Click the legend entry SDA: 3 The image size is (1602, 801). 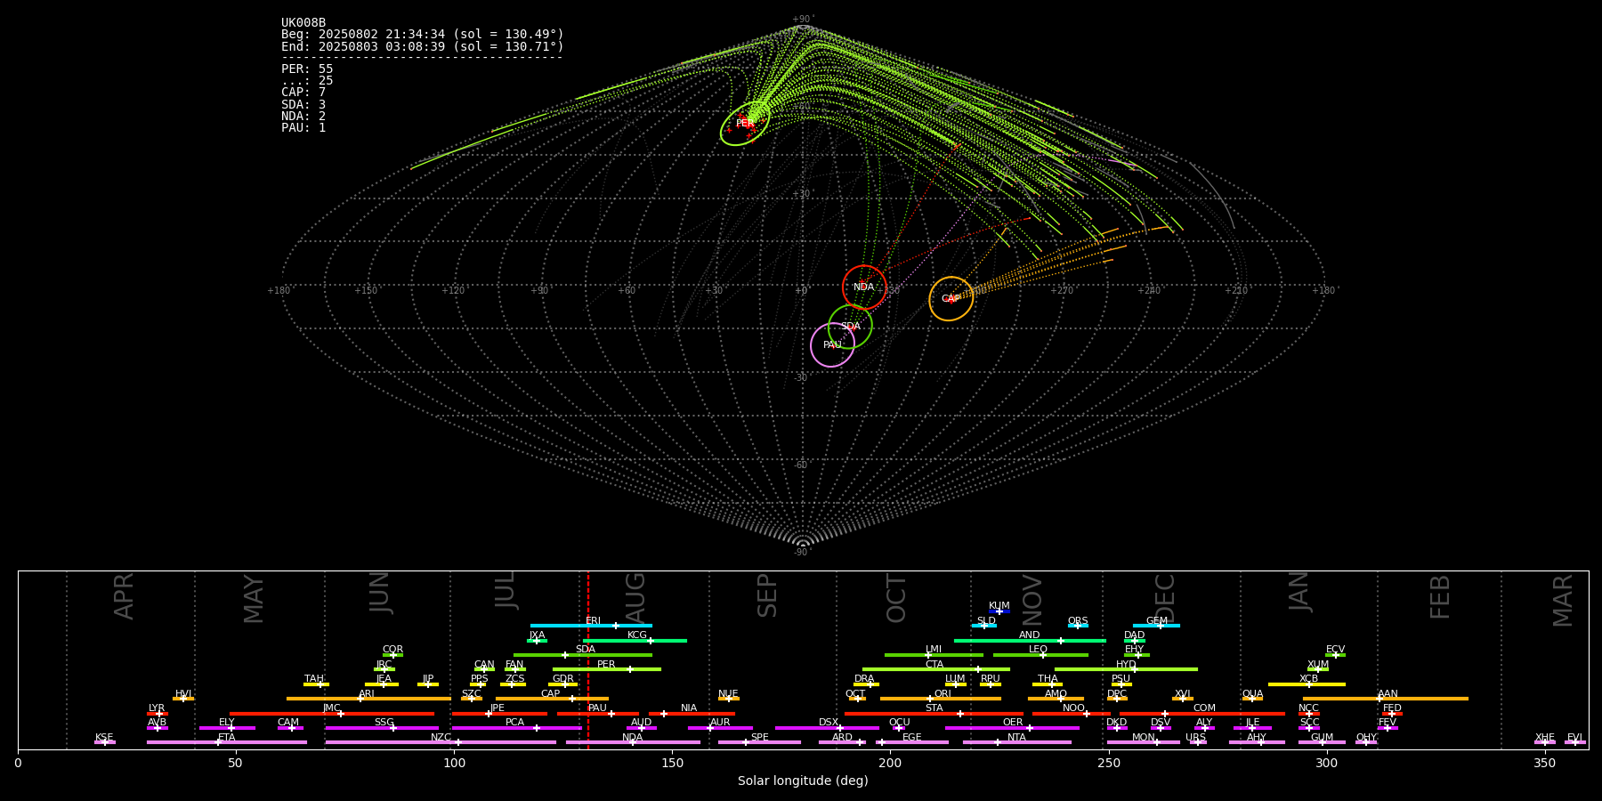click(x=303, y=105)
